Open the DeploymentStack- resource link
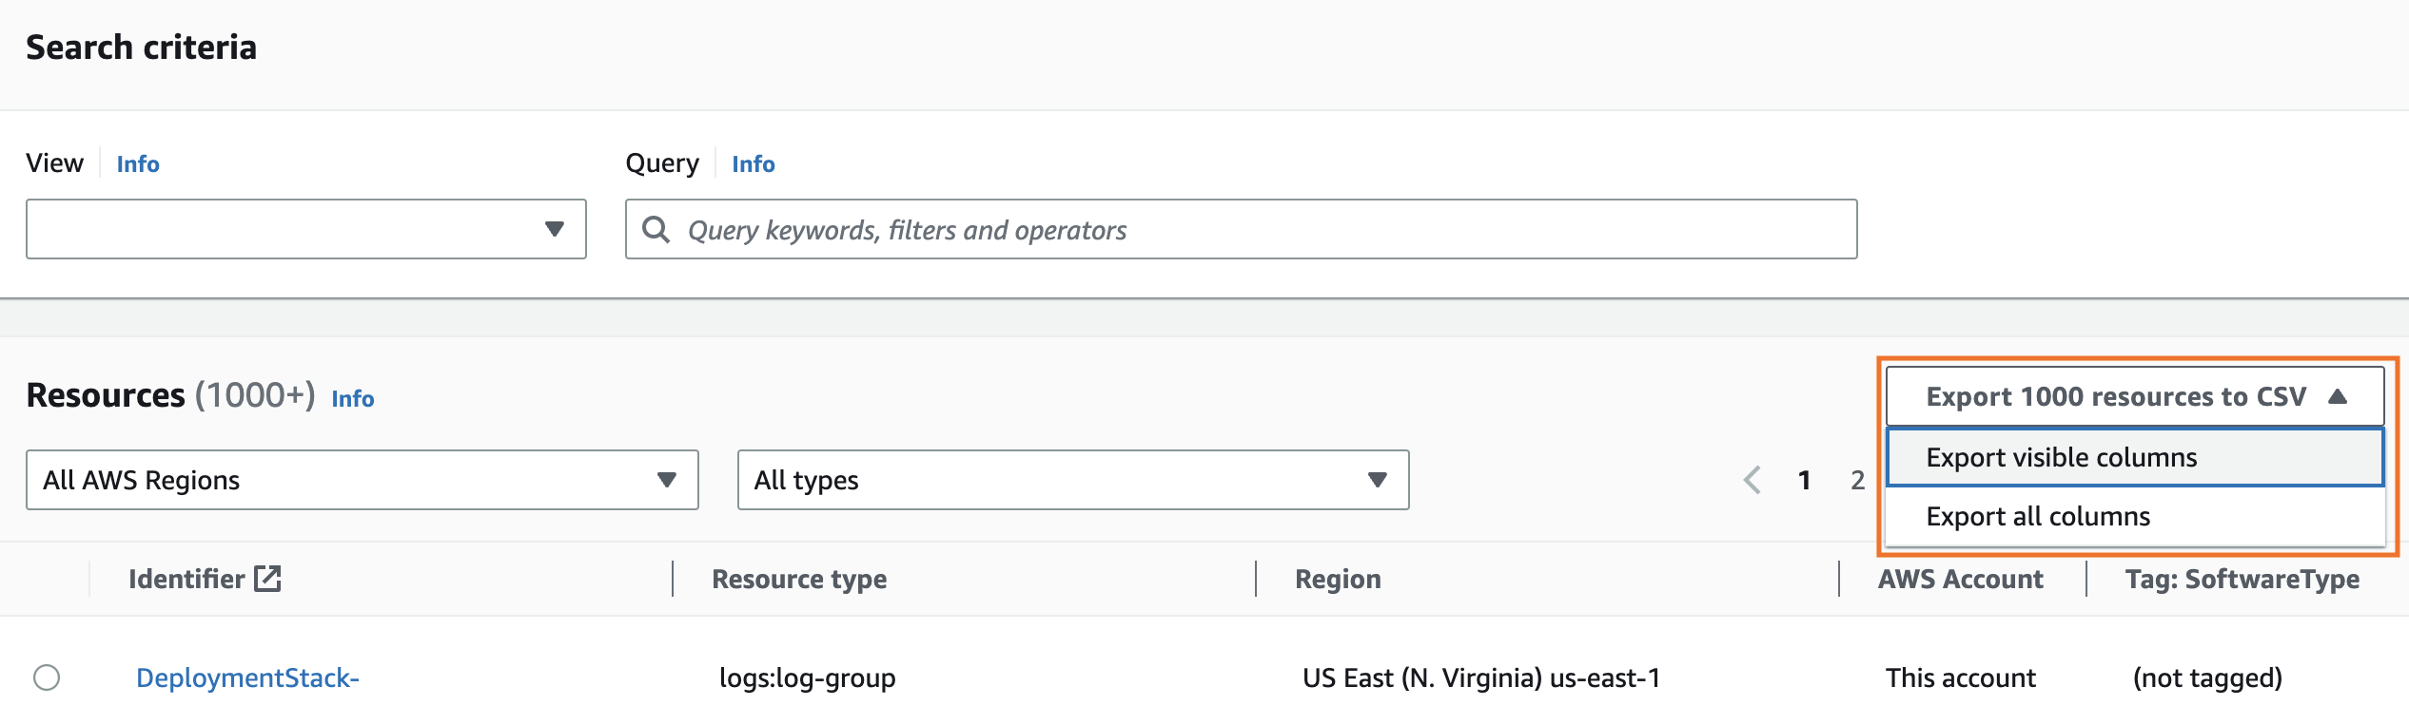Image resolution: width=2409 pixels, height=725 pixels. (247, 677)
